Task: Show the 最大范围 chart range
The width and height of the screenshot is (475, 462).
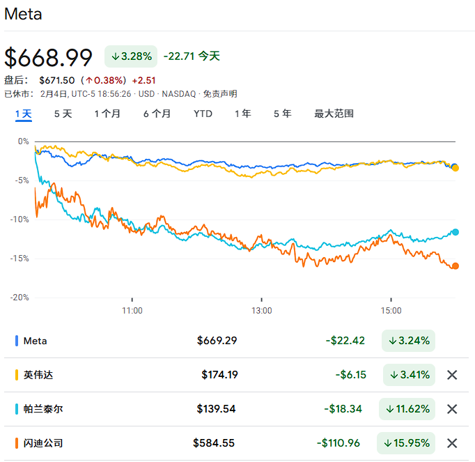Action: pos(334,114)
